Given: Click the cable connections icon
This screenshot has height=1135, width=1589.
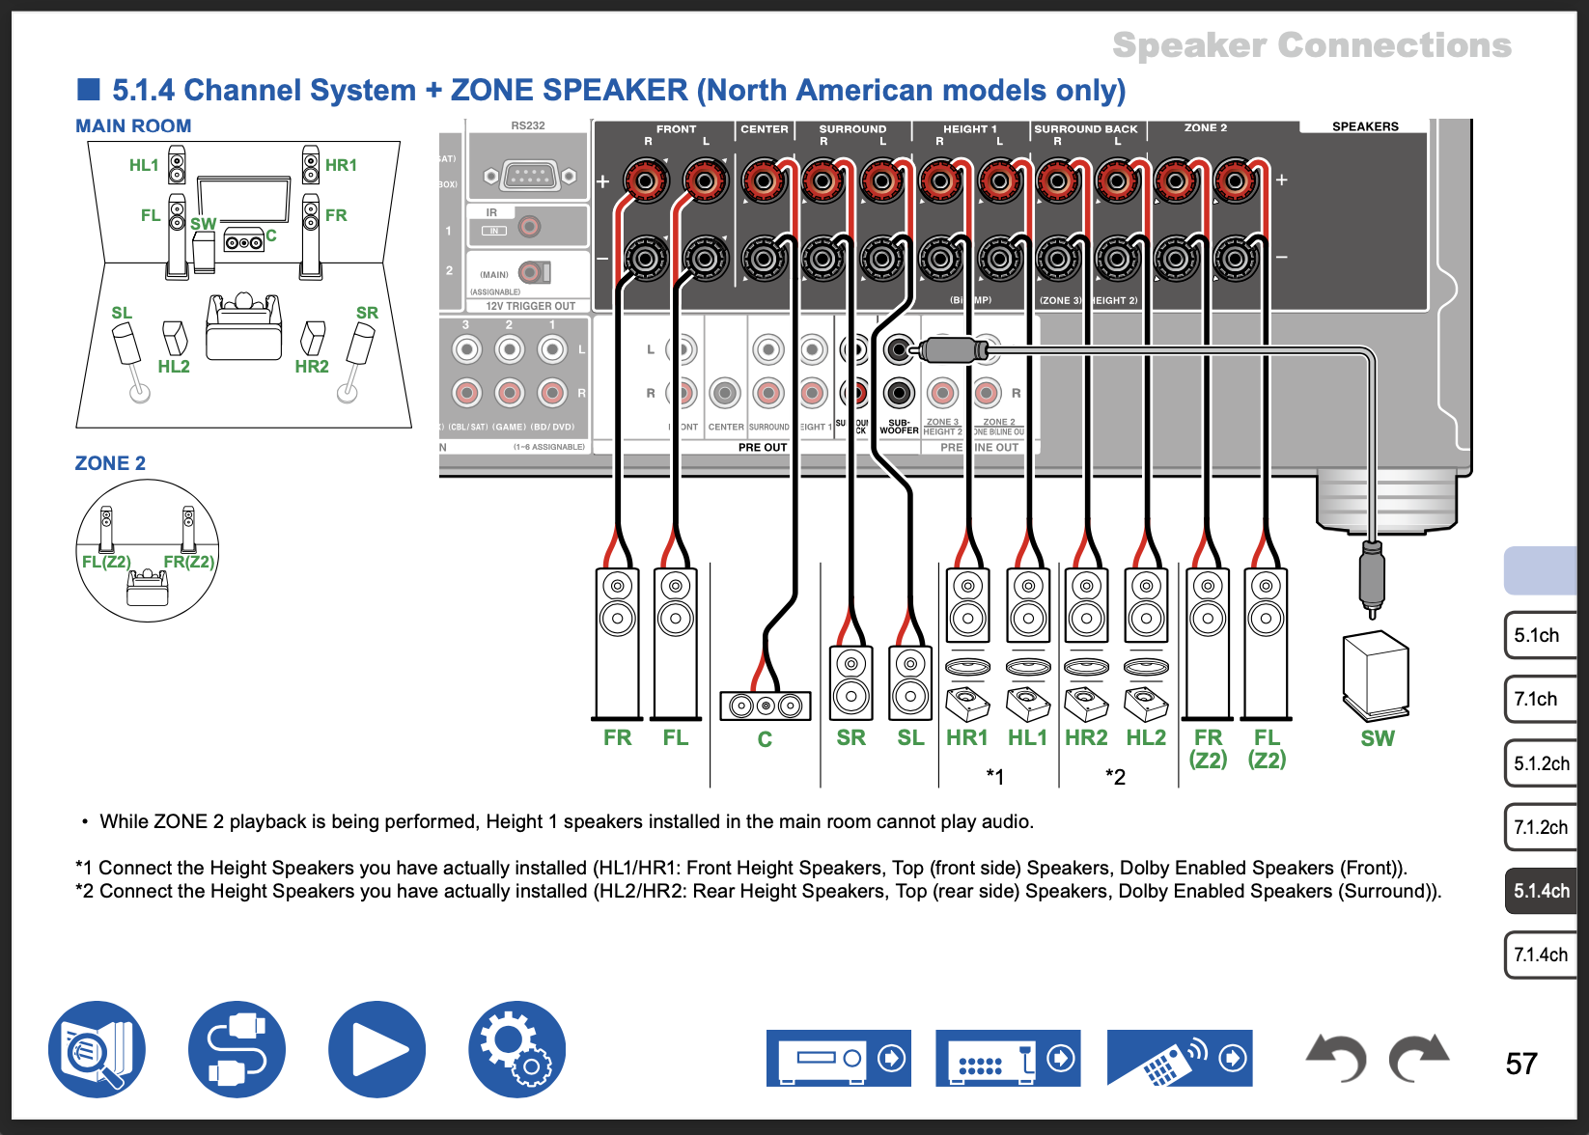Looking at the screenshot, I should coord(237,1050).
